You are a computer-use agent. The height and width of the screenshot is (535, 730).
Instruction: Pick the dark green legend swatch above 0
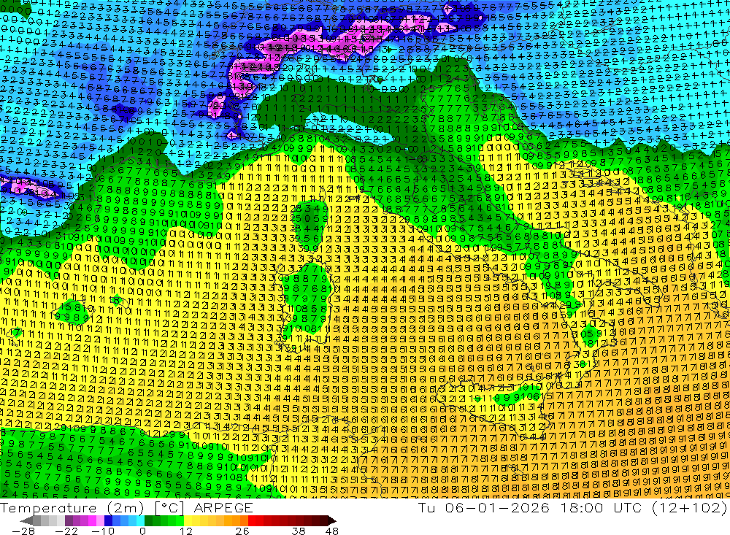(148, 520)
